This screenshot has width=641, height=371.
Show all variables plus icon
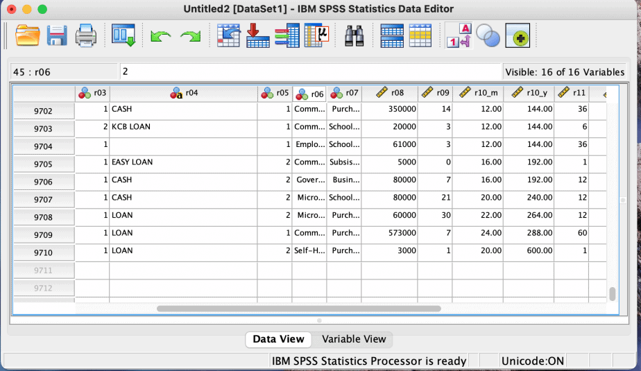click(518, 35)
